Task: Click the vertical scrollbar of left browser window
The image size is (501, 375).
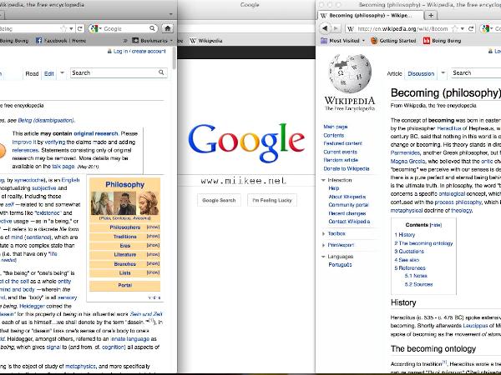Action: (x=175, y=58)
